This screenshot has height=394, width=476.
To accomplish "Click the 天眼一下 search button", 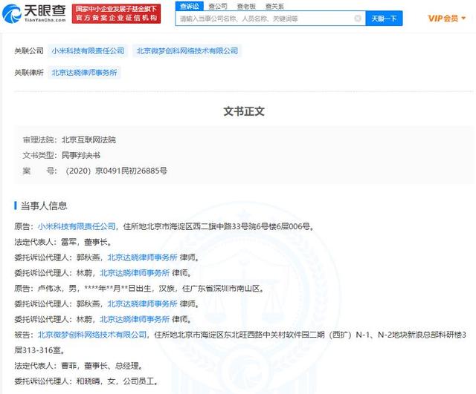I will (384, 19).
